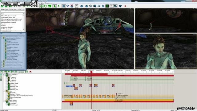Play the cutscene timeline

coord(9,72)
